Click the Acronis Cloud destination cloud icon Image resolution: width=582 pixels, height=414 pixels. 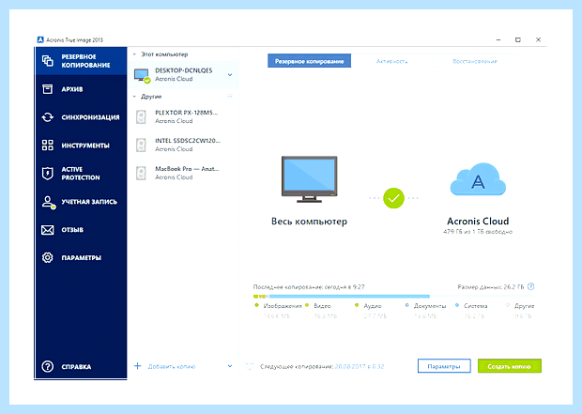478,179
